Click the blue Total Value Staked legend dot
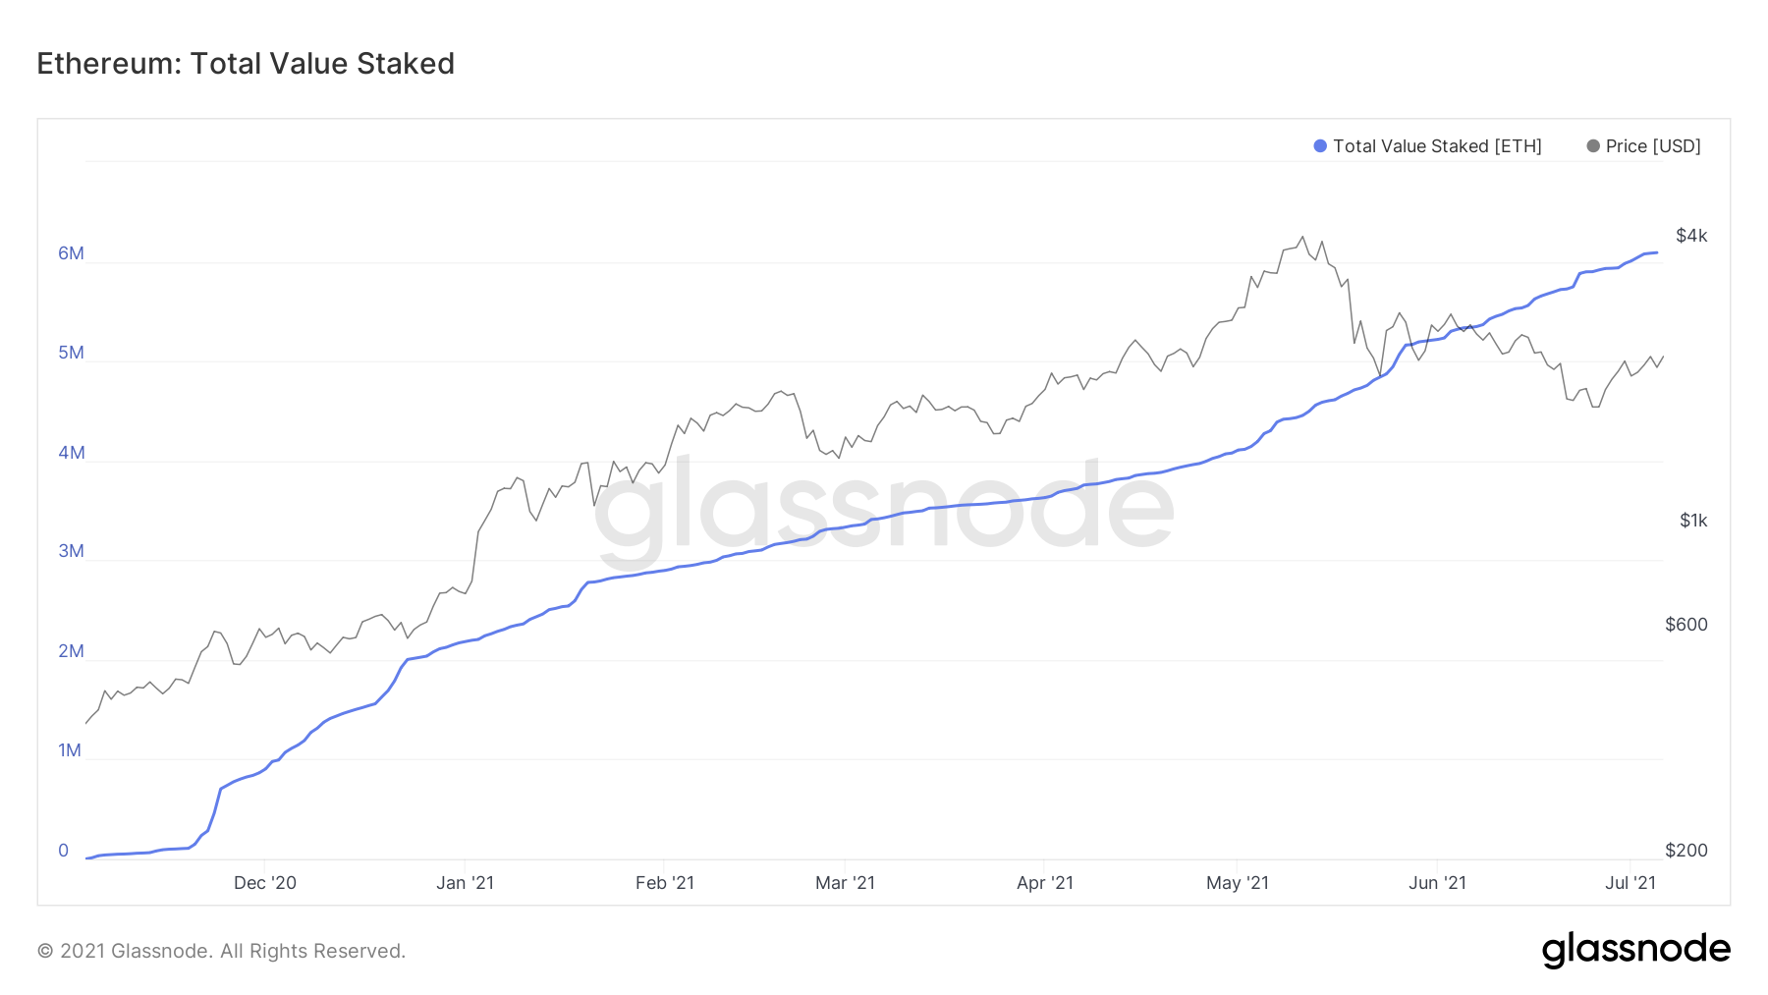Screen dimensions: 1768x995 [x=1320, y=146]
